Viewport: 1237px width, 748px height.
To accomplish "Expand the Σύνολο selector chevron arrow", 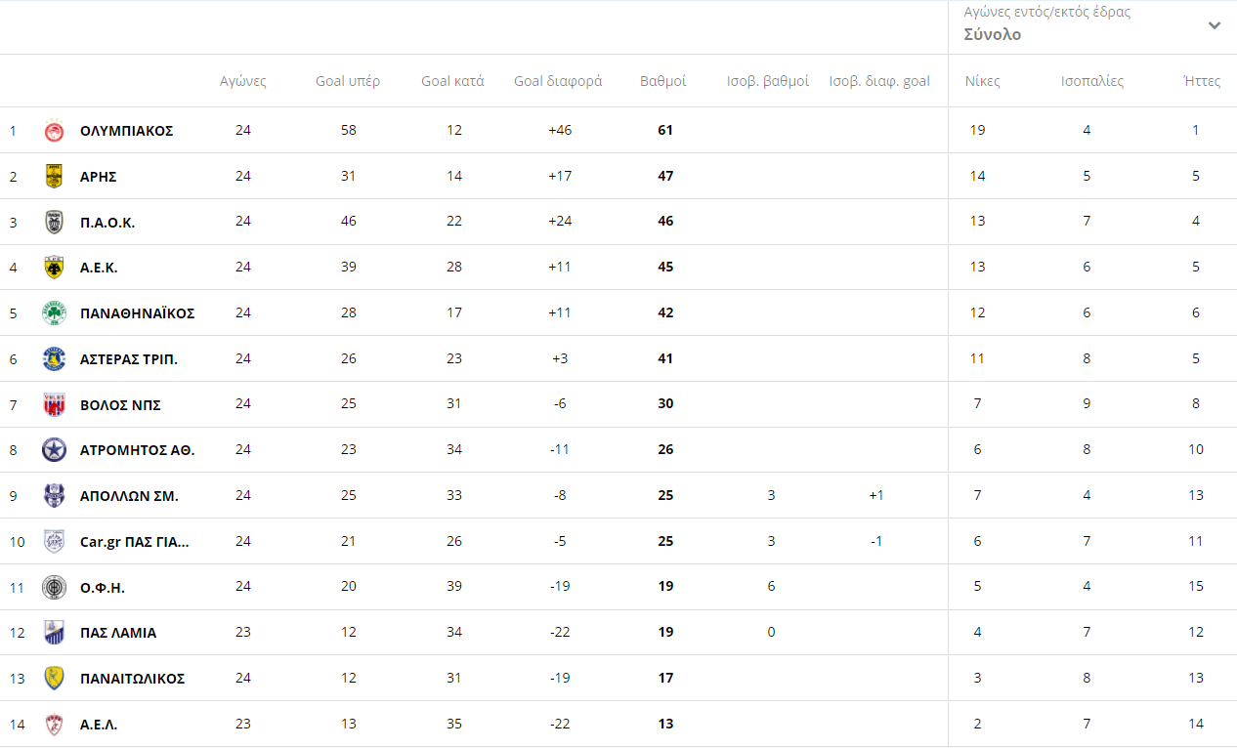I will [1215, 25].
